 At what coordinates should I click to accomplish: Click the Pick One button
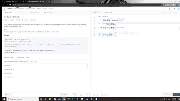[x=64, y=95]
